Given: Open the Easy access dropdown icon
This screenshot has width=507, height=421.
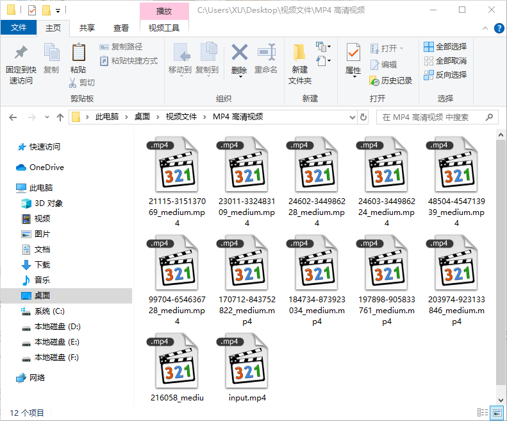Looking at the screenshot, I should point(323,61).
